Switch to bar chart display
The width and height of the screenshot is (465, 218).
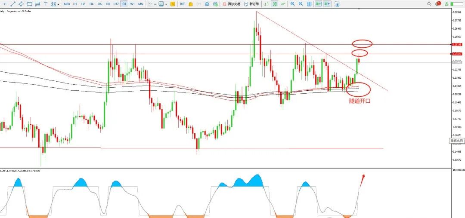click(x=267, y=4)
